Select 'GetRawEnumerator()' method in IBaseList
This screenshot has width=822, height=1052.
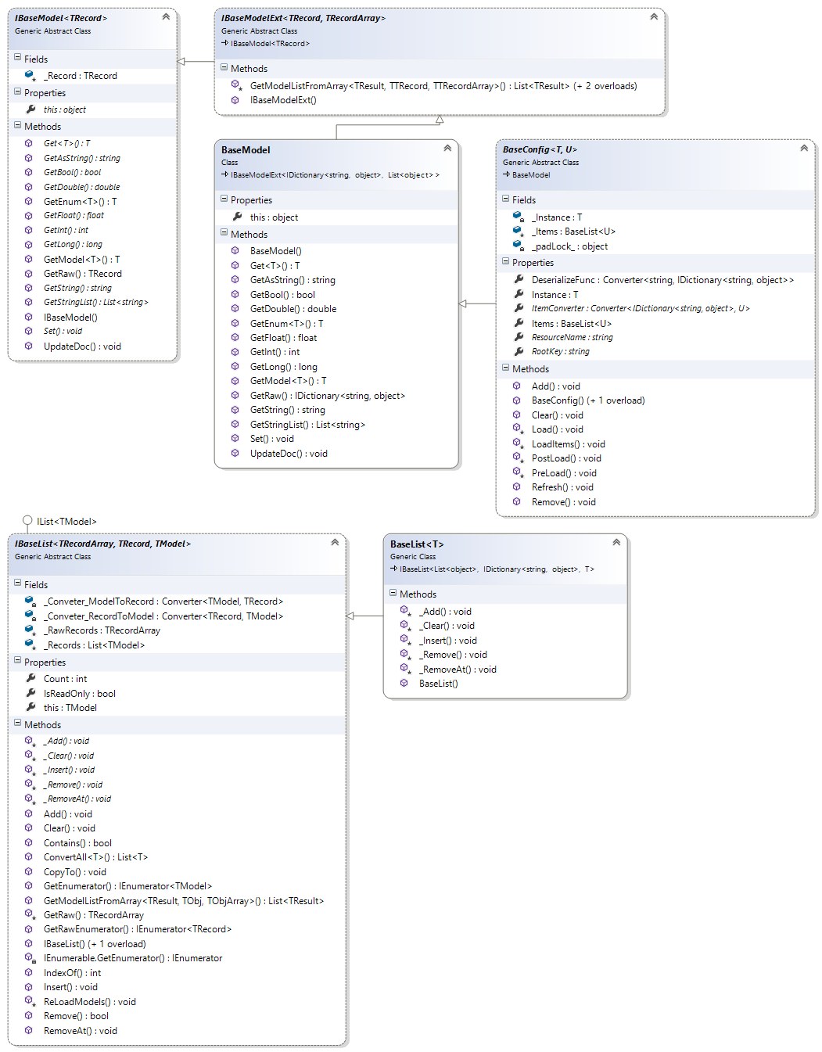(x=138, y=929)
